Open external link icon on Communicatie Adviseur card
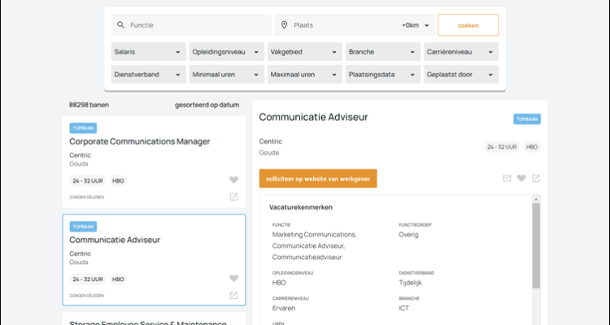Screen dimensions: 610x325 [x=233, y=295]
